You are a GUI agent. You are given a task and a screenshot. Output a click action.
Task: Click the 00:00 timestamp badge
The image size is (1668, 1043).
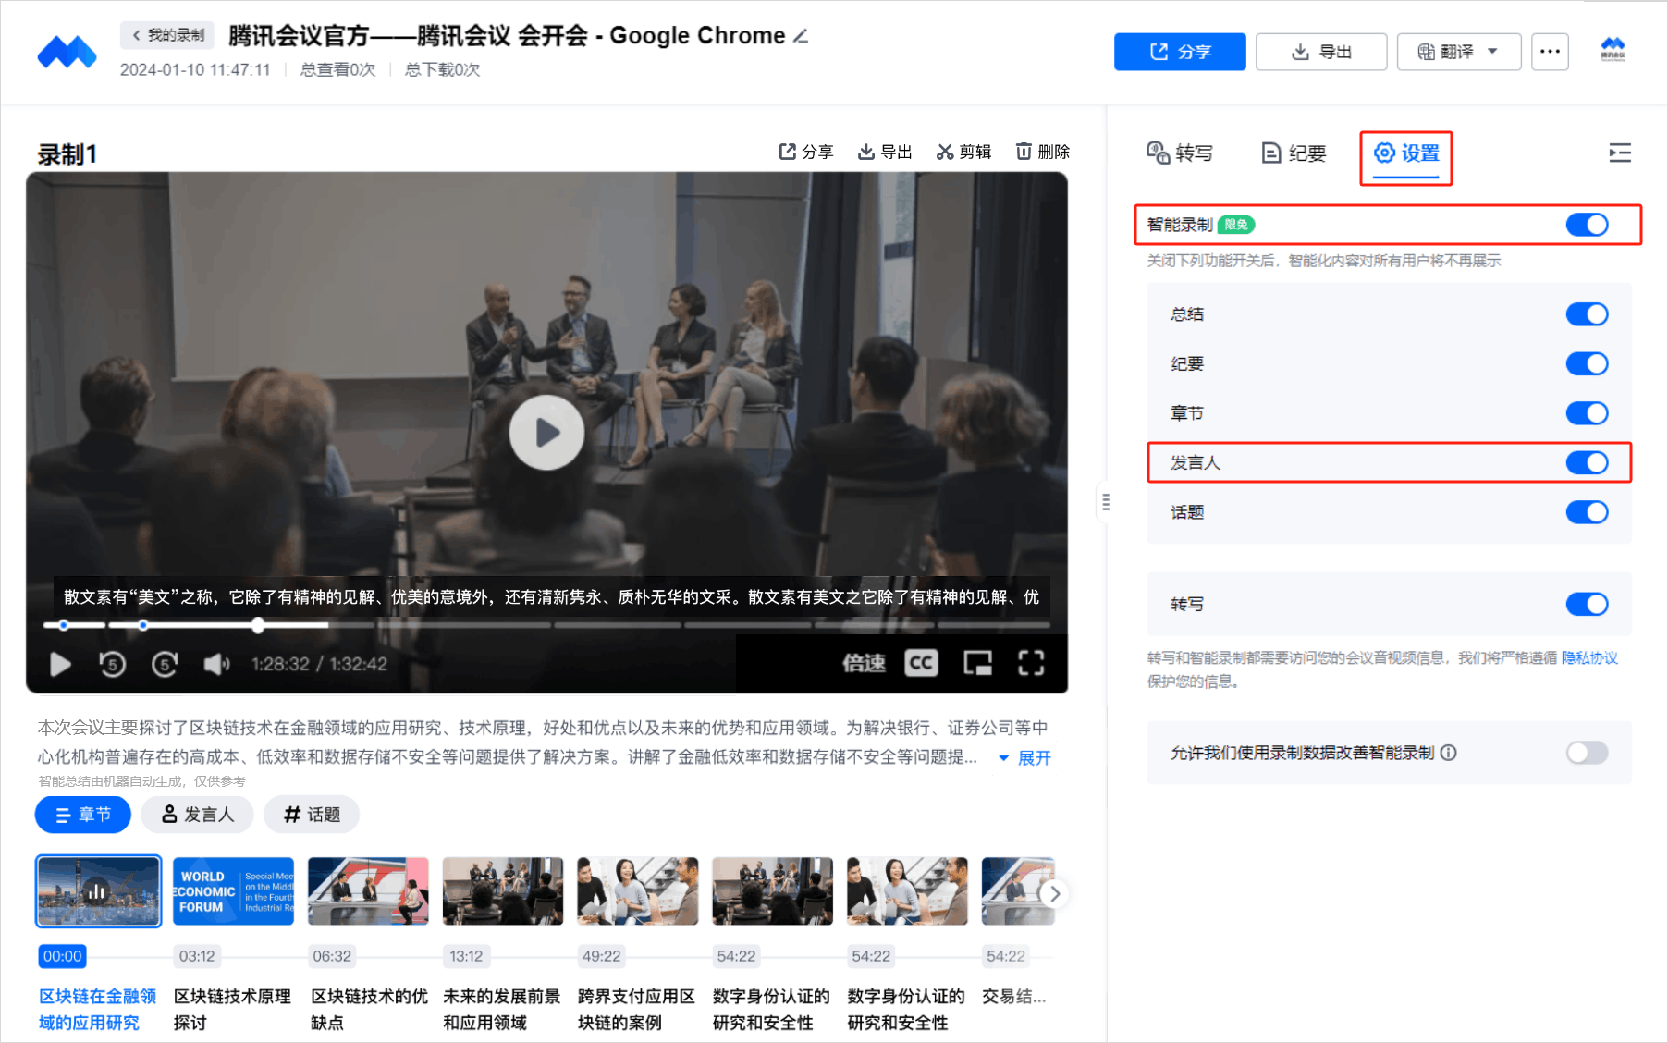click(x=62, y=956)
